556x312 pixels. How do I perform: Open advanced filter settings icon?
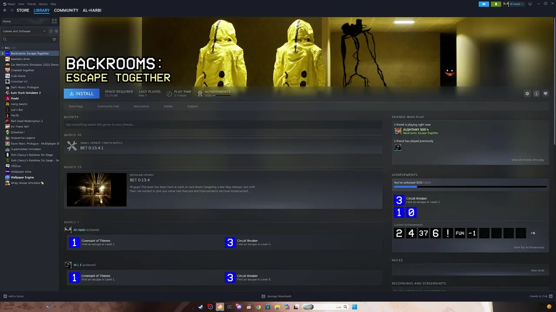tap(54, 39)
